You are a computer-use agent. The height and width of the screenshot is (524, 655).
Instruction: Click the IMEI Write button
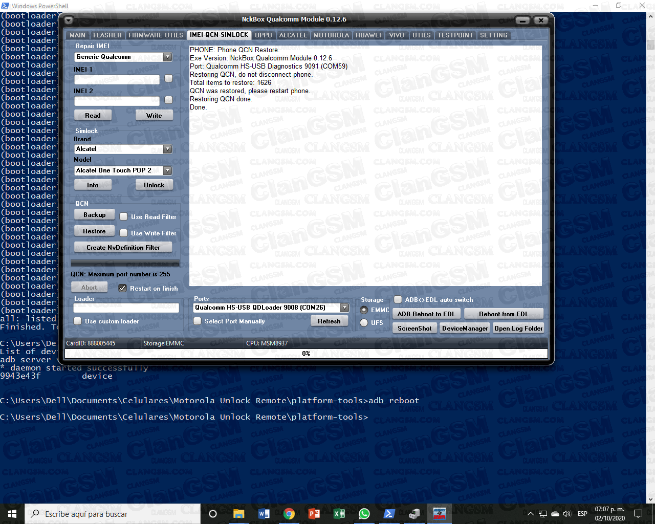154,115
